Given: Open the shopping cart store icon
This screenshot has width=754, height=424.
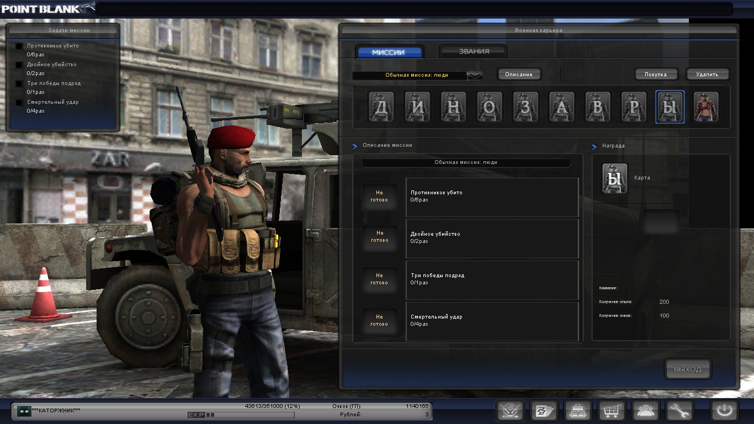Looking at the screenshot, I should pyautogui.click(x=612, y=411).
